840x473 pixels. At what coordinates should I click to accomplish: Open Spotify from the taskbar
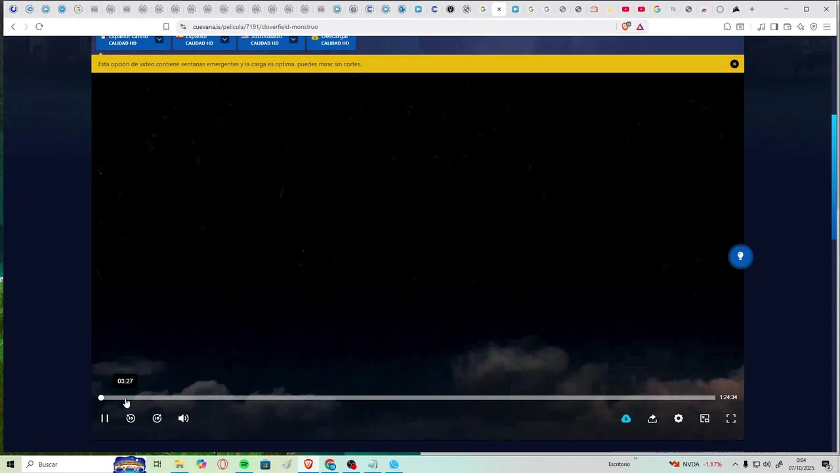click(244, 464)
